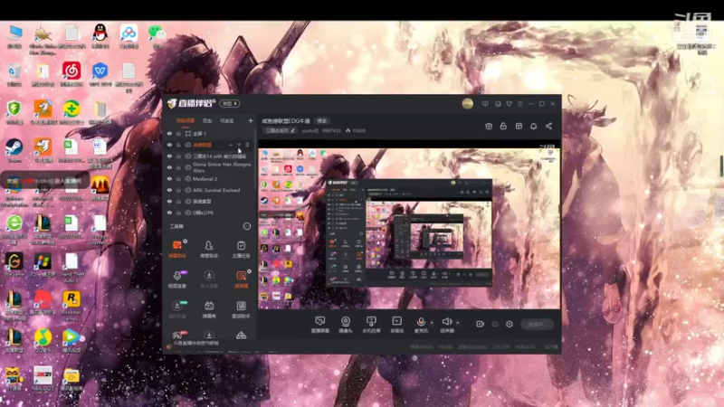Edit the stream category tag under title
This screenshot has width=724, height=407.
point(281,130)
